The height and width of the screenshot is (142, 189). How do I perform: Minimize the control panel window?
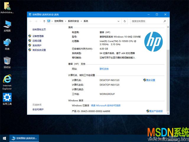click(149, 14)
